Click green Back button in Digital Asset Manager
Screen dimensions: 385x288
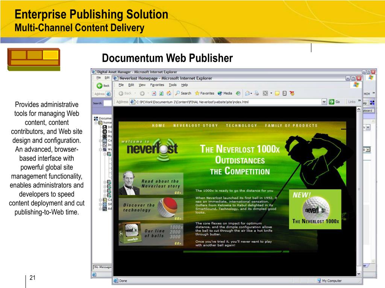click(103, 85)
